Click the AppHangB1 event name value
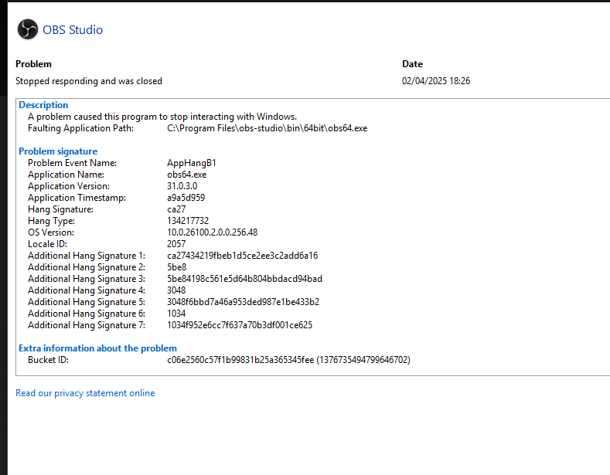Viewport: 610px width, 475px height. click(192, 163)
